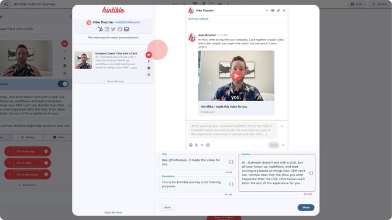Click the Back button

[167, 208]
